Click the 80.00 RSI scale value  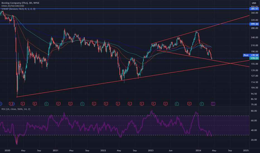[254, 111]
